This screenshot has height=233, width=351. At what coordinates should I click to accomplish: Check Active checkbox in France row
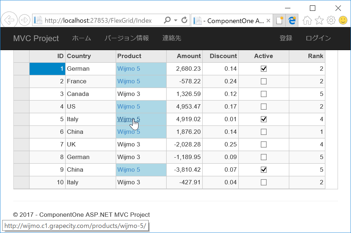[x=264, y=81]
